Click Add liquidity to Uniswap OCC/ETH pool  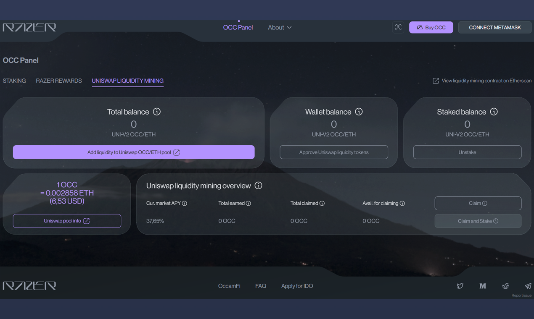pyautogui.click(x=134, y=152)
